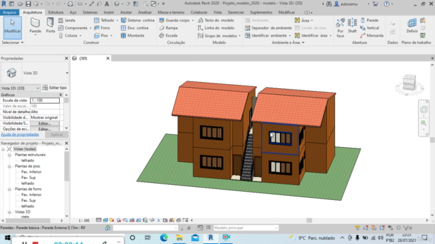Viewport: 435px width, 244px height.
Task: Open Microsoft Edge from the taskbar
Action: [164, 238]
